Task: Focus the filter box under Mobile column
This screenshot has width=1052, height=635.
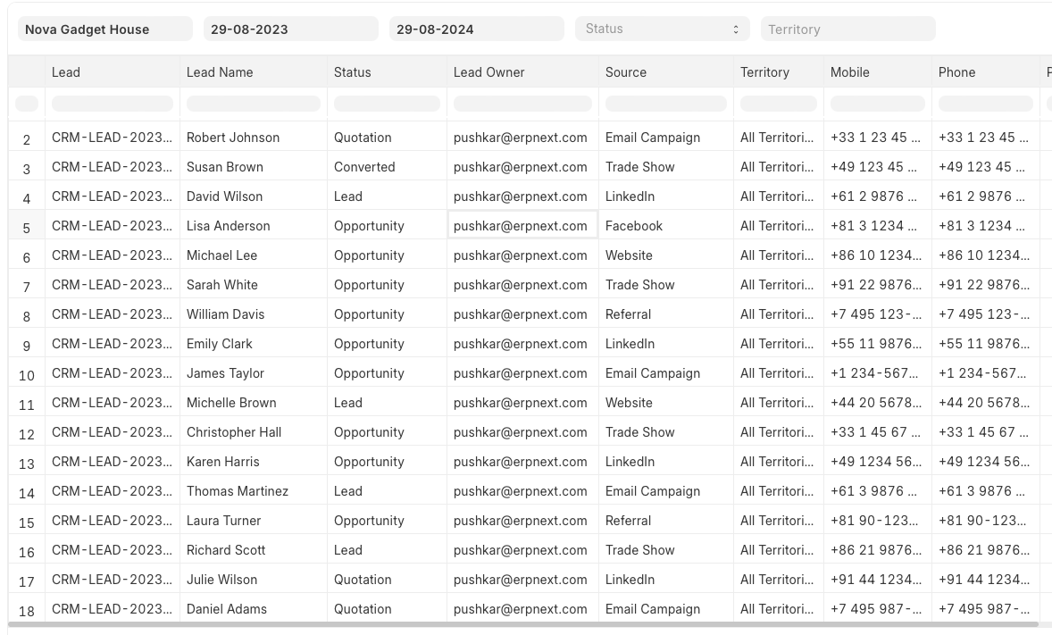Action: 877,104
